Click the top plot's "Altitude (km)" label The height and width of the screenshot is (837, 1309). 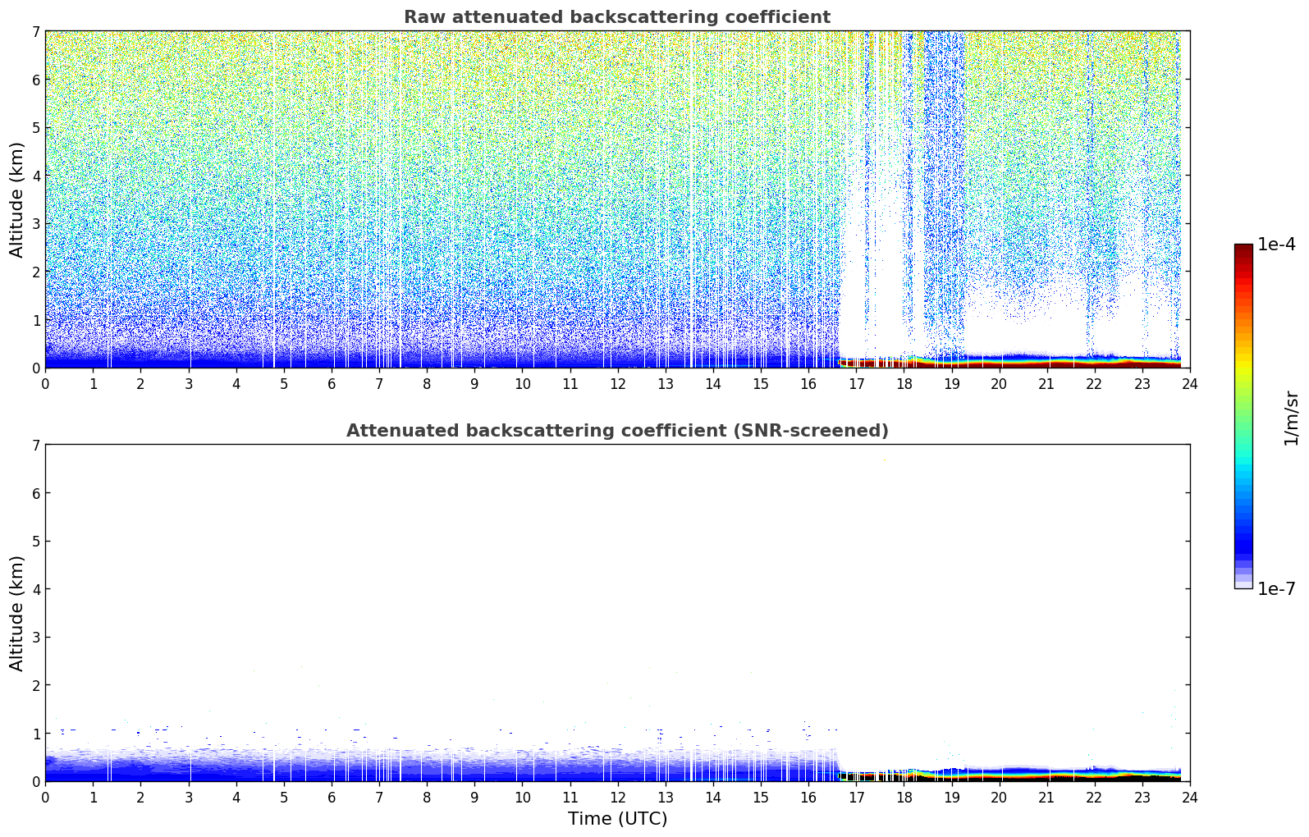[17, 199]
